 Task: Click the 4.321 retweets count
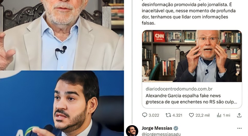tap(177, 115)
